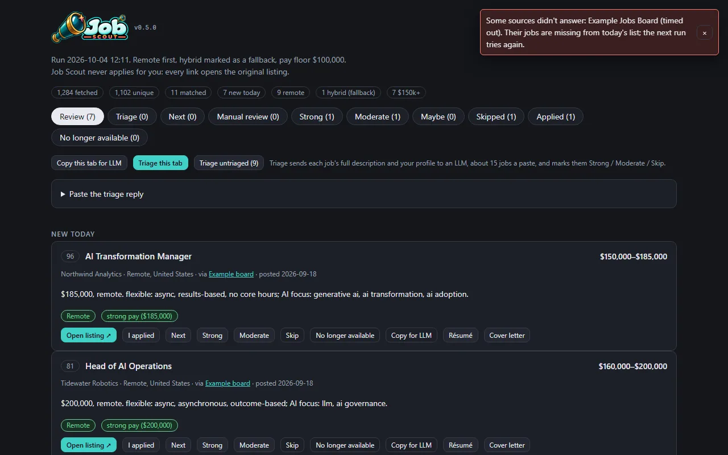Click the AI Transformation Manager job title

138,257
